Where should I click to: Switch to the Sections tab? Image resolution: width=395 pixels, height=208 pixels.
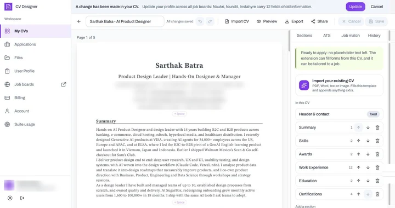coord(304,36)
